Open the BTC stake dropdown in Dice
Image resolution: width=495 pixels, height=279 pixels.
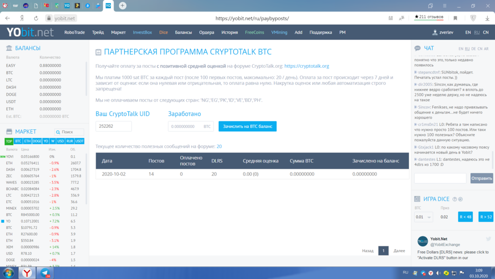click(424, 217)
